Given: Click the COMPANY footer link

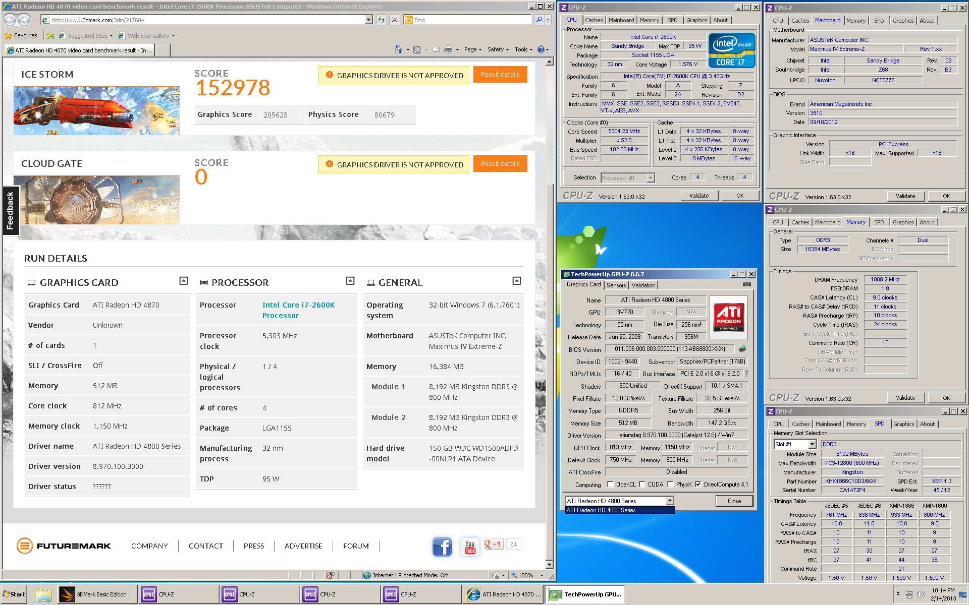Looking at the screenshot, I should click(149, 546).
